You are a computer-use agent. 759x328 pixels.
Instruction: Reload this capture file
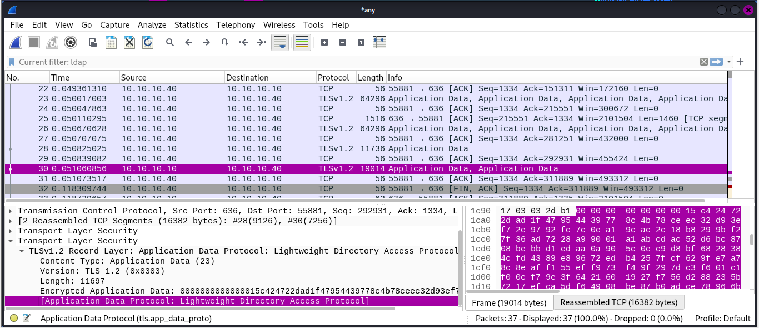(147, 42)
